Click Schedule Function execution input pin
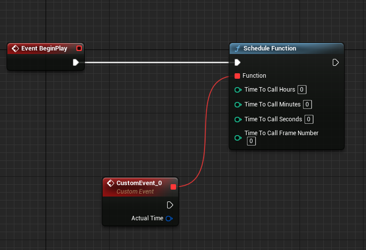Screen dimensions: 366x250 (x=238, y=62)
